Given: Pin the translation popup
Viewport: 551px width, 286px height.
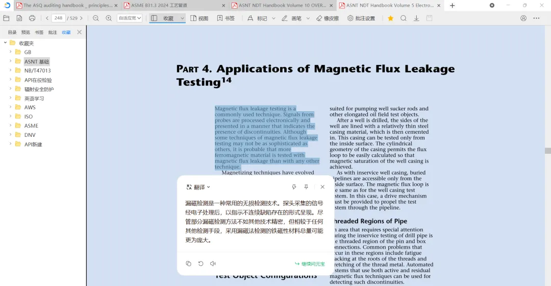Looking at the screenshot, I should coord(306,187).
